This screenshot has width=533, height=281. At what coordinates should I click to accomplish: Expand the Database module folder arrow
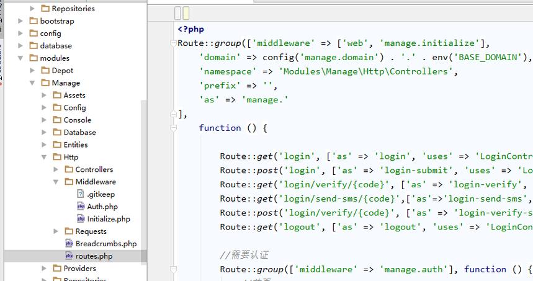click(44, 132)
